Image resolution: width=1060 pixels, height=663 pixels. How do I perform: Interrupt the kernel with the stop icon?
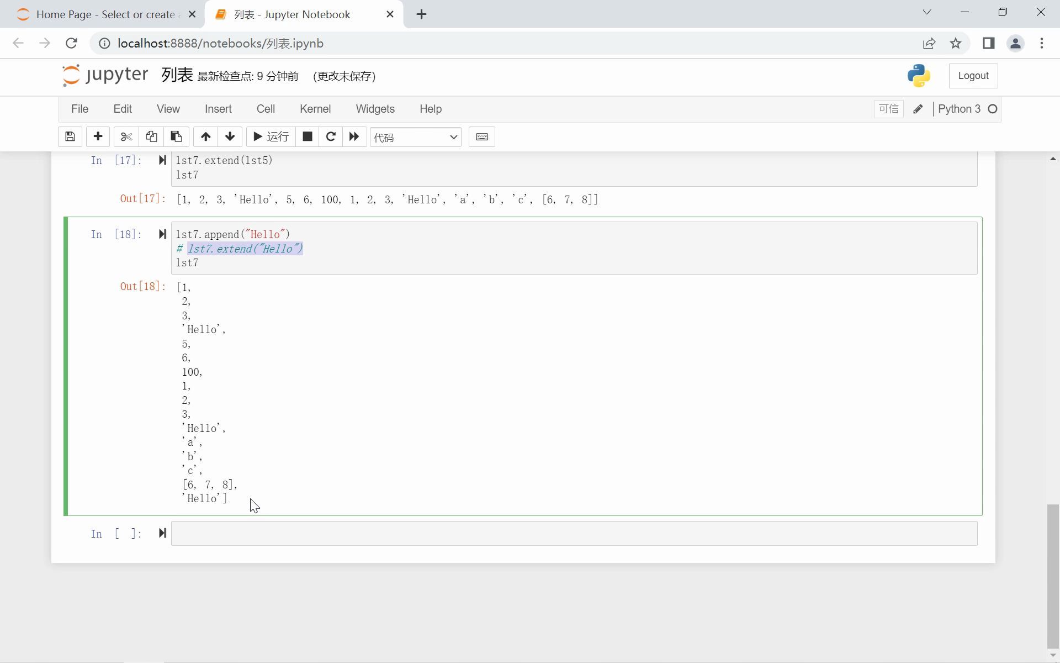pos(308,137)
